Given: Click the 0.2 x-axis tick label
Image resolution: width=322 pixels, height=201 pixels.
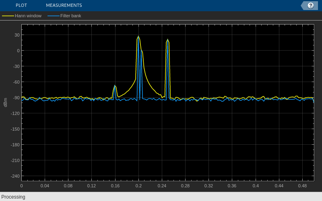Looking at the screenshot, I should click(x=138, y=186).
